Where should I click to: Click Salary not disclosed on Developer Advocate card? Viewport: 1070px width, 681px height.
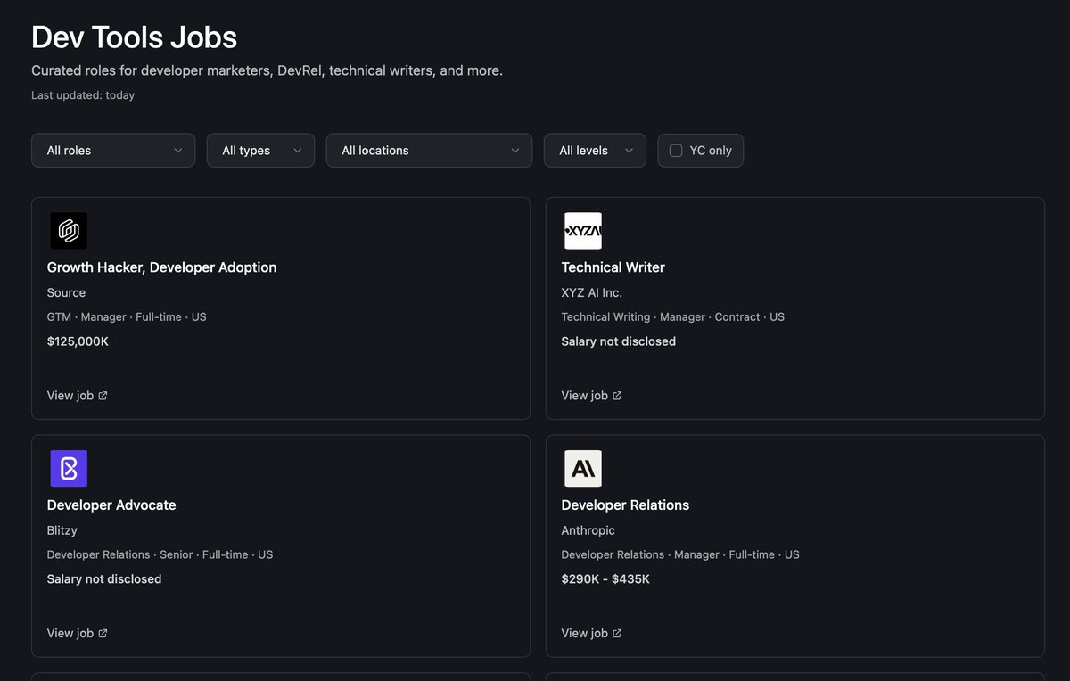(x=103, y=579)
